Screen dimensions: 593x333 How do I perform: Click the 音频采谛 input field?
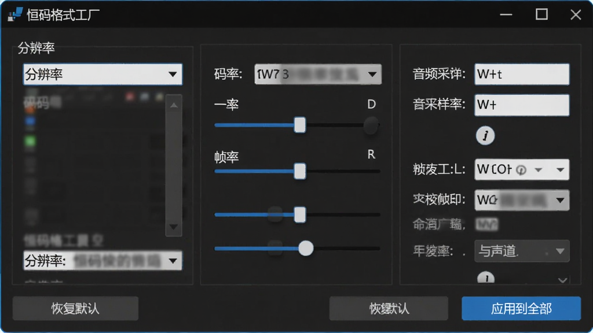point(522,74)
